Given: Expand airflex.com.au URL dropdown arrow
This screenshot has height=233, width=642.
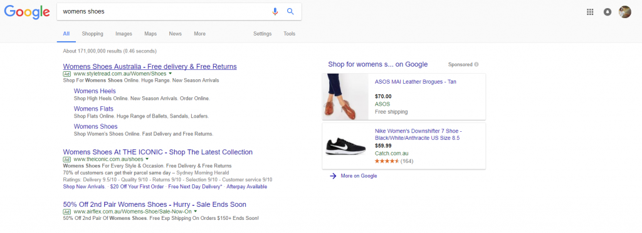Looking at the screenshot, I should (x=196, y=211).
